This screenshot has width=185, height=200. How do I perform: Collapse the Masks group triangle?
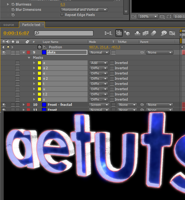pyautogui.click(x=29, y=58)
